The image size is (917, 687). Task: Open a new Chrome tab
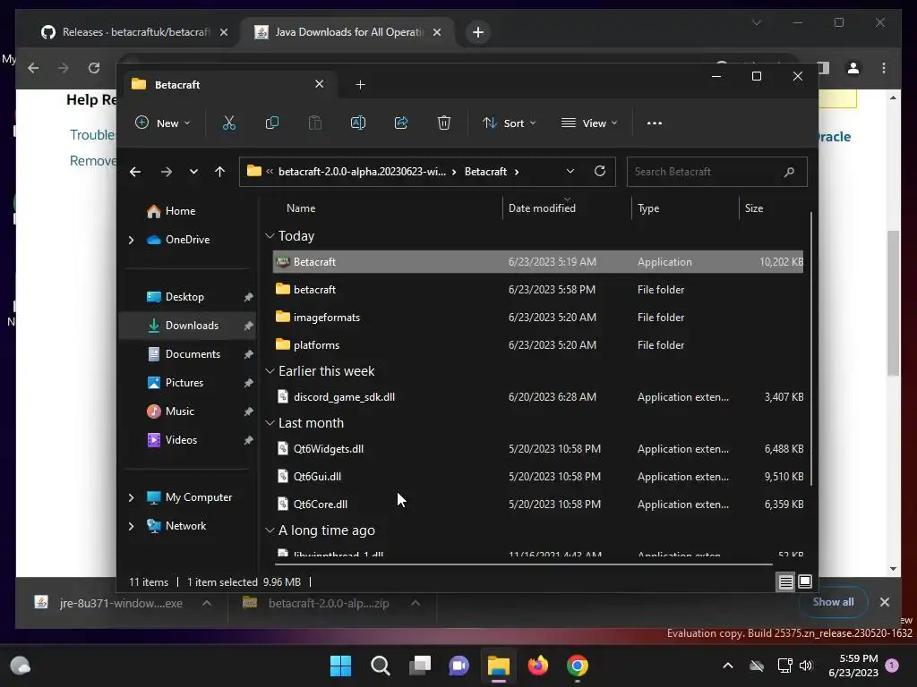pos(478,32)
